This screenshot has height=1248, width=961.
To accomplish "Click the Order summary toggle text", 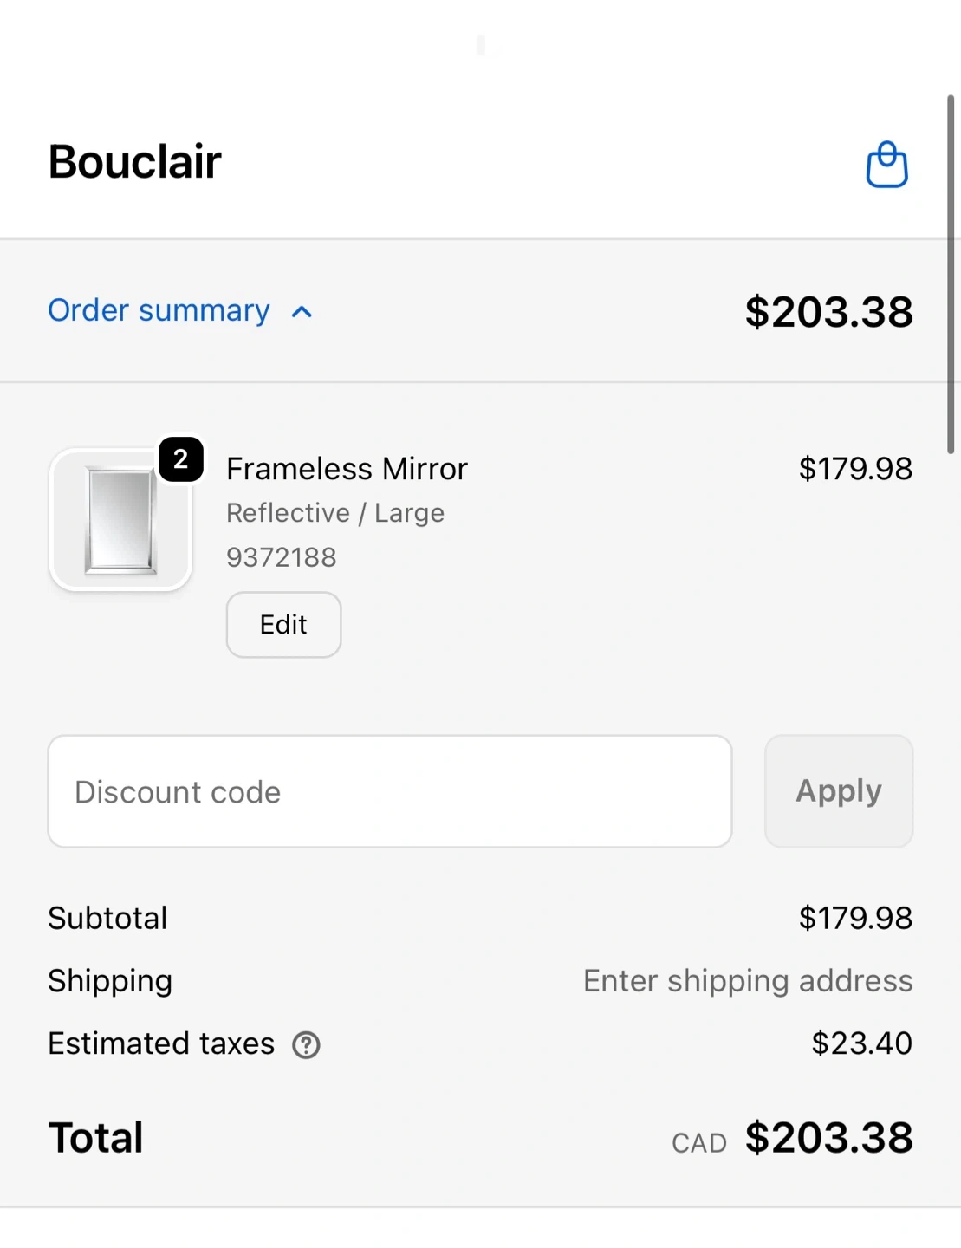I will [159, 310].
